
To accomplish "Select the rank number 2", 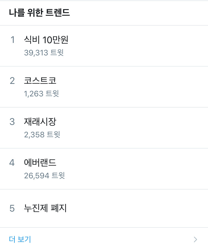I will click(12, 81).
